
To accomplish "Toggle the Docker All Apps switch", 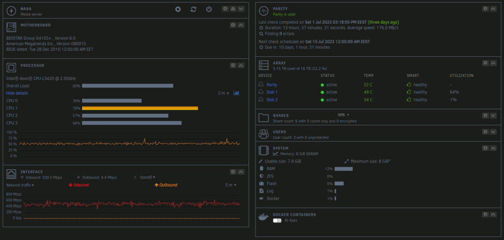I will point(277,220).
